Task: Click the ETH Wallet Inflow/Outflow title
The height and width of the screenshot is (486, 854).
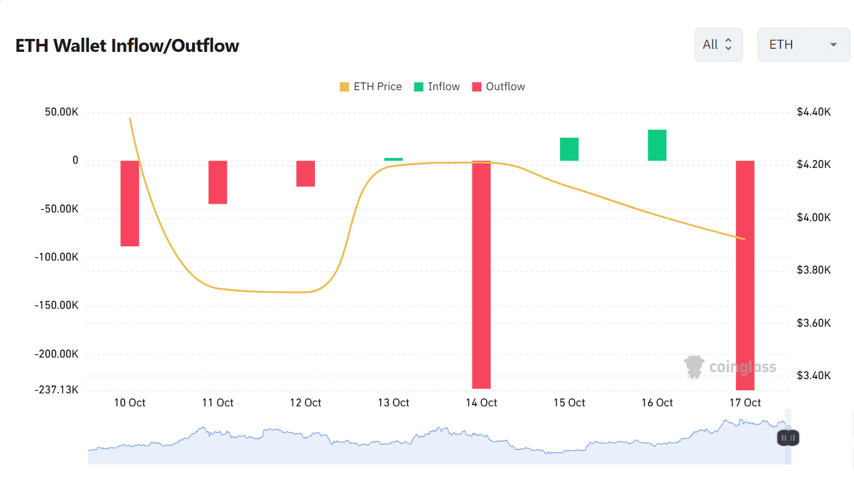Action: pyautogui.click(x=127, y=45)
